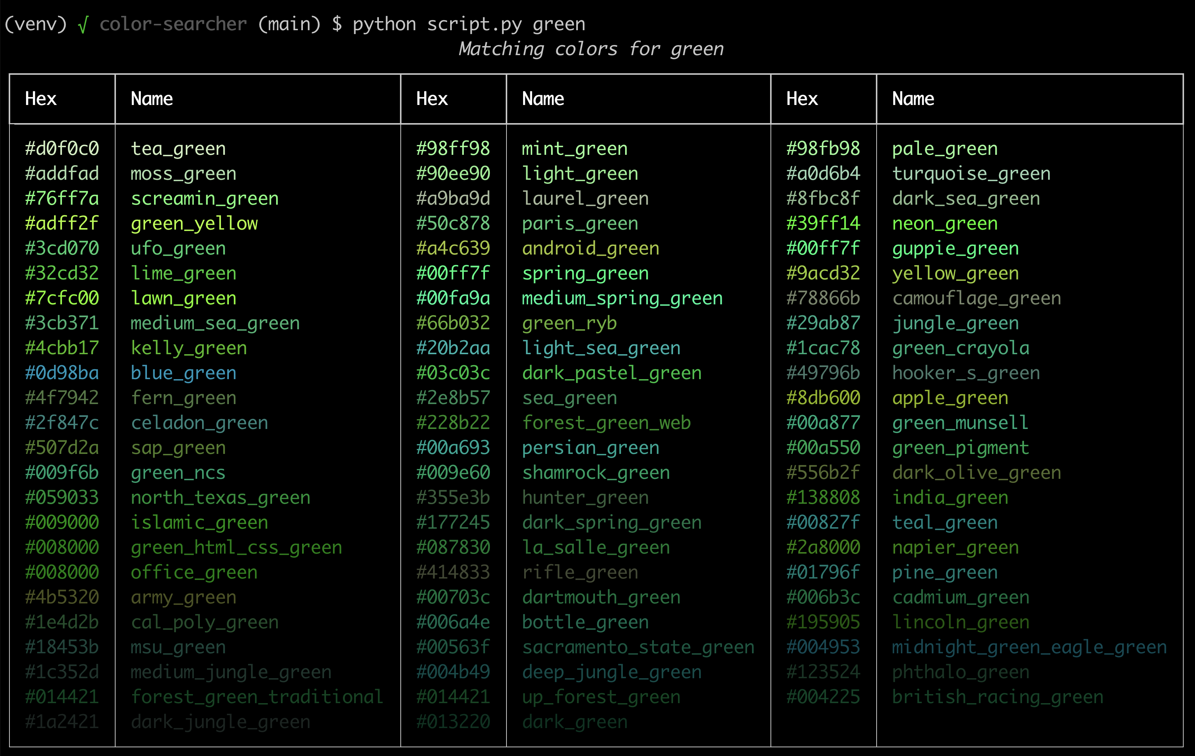Click the hex code #39ff14

pos(823,224)
